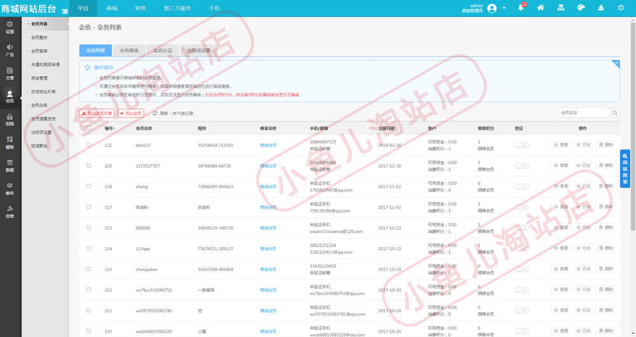View member test123 via 查看 button

561,145
